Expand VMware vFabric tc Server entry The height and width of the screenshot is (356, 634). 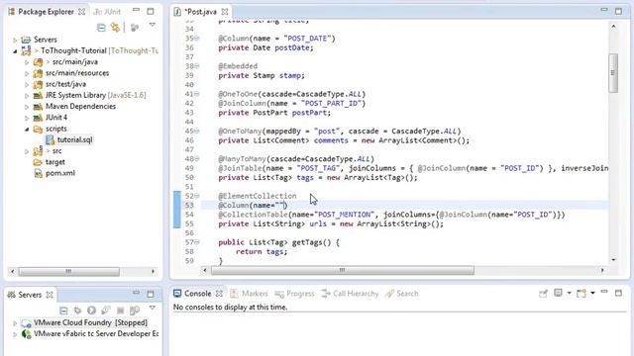[15, 334]
